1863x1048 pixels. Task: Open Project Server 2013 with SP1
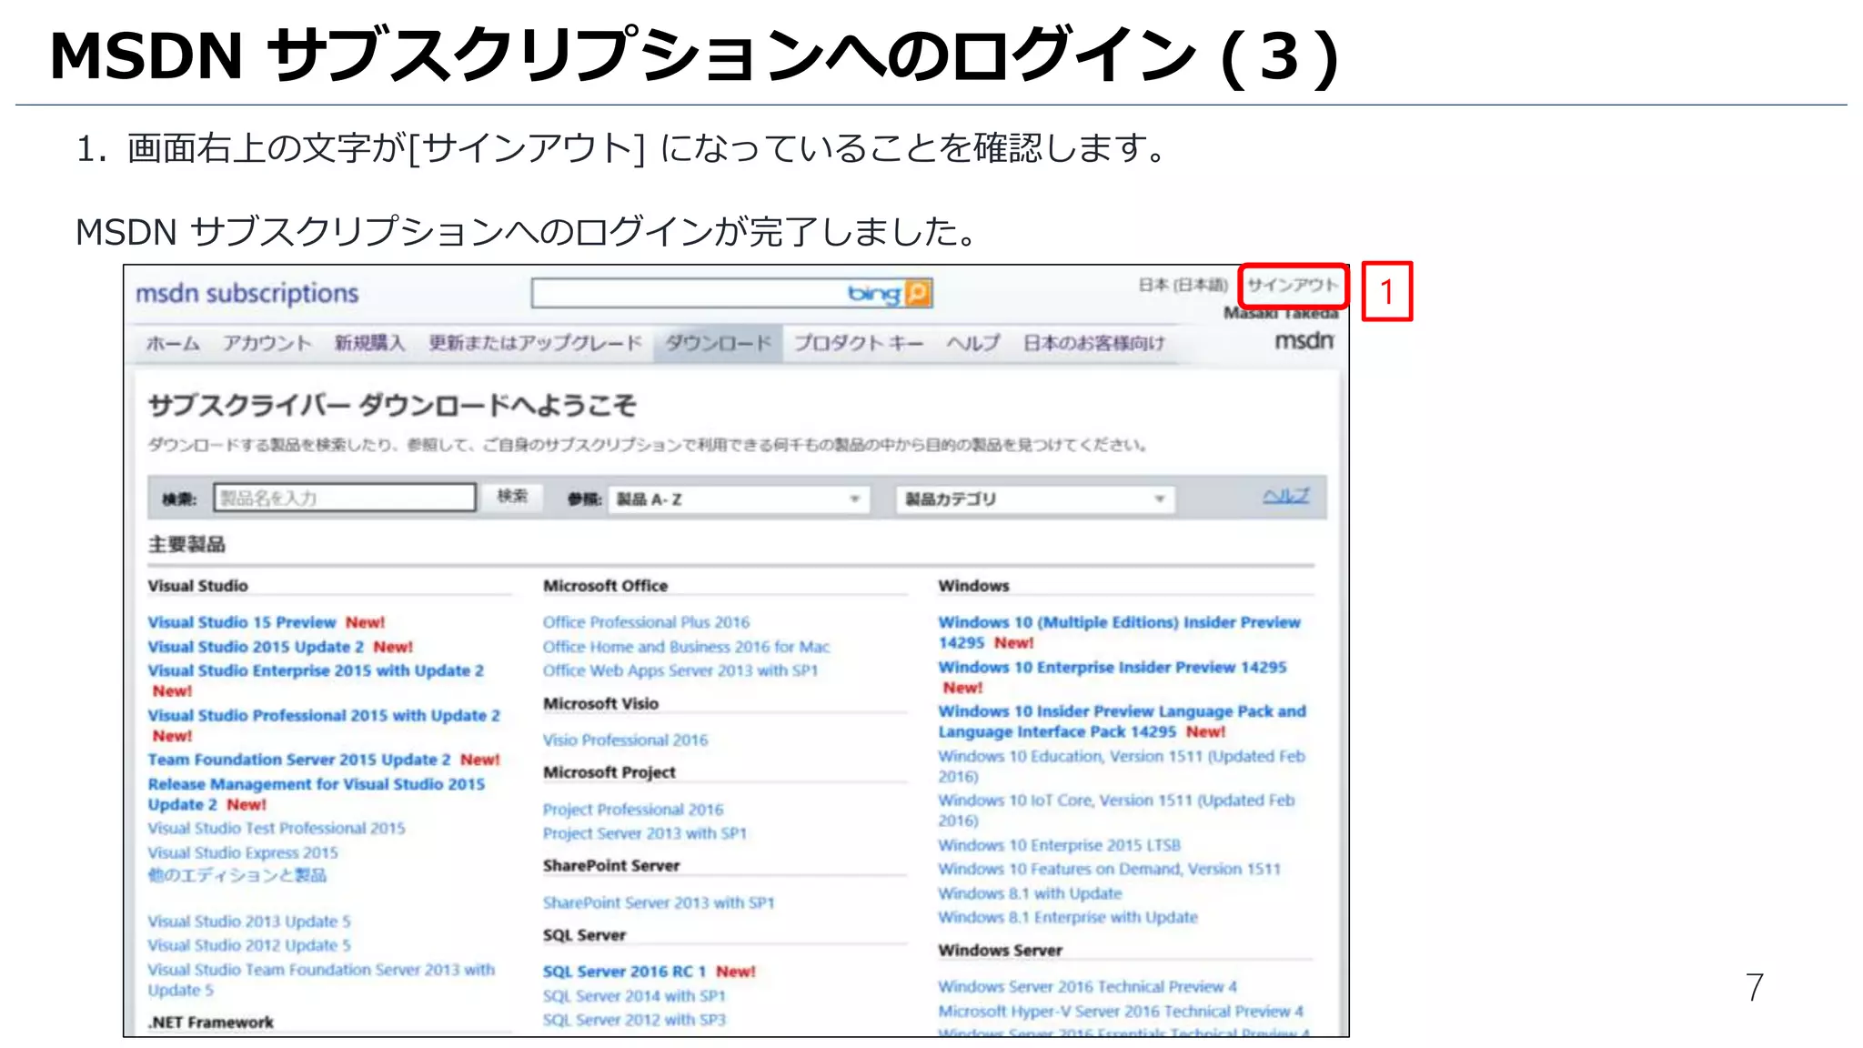[x=645, y=833]
